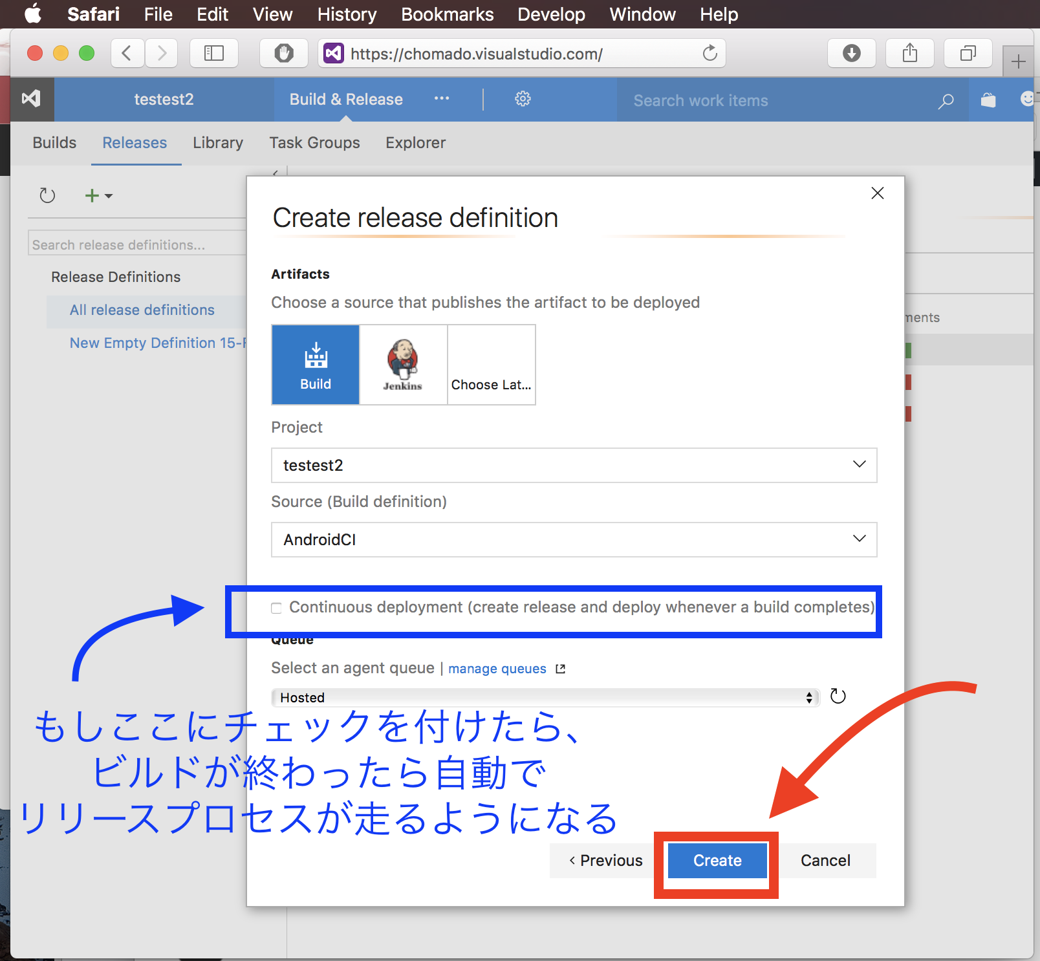Open the marketplace shopping bag icon

pos(988,100)
